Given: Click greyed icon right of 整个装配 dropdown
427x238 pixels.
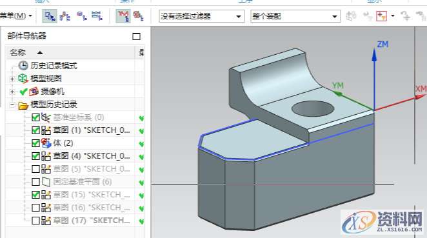Looking at the screenshot, I should pyautogui.click(x=351, y=16).
